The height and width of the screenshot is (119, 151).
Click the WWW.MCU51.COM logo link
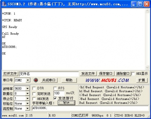(x=107, y=80)
